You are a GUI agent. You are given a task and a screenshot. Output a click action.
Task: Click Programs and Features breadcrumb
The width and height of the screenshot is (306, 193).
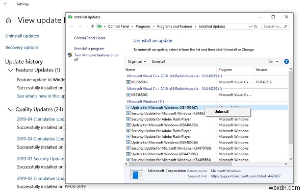174,27
